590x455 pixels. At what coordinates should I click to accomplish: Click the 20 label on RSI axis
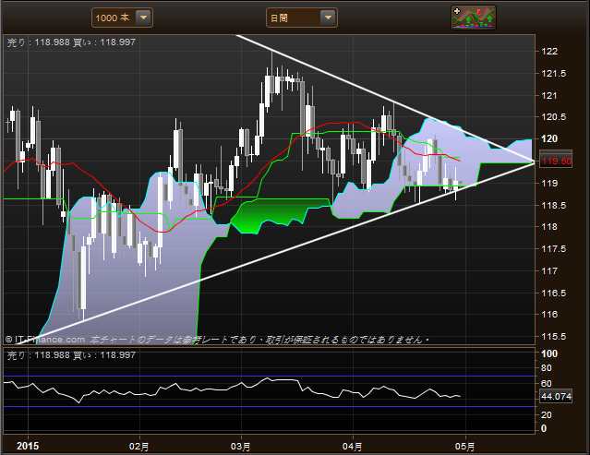click(x=546, y=414)
